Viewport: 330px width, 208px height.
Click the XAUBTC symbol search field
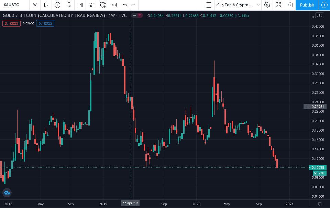point(14,5)
